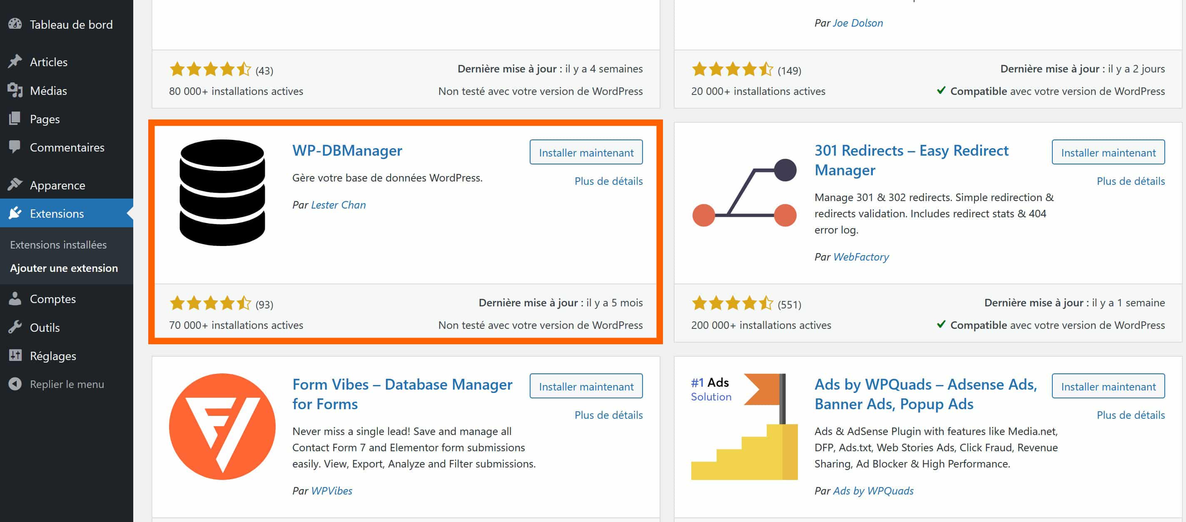
Task: Open Commentaires in sidebar
Action: pyautogui.click(x=67, y=147)
